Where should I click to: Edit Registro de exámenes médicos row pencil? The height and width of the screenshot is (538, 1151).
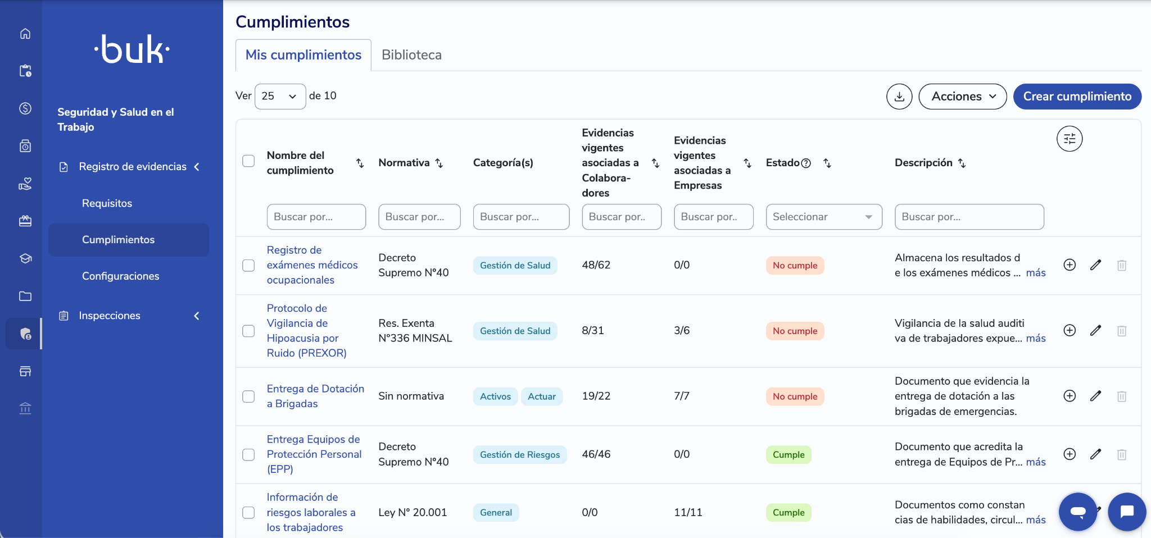tap(1095, 265)
